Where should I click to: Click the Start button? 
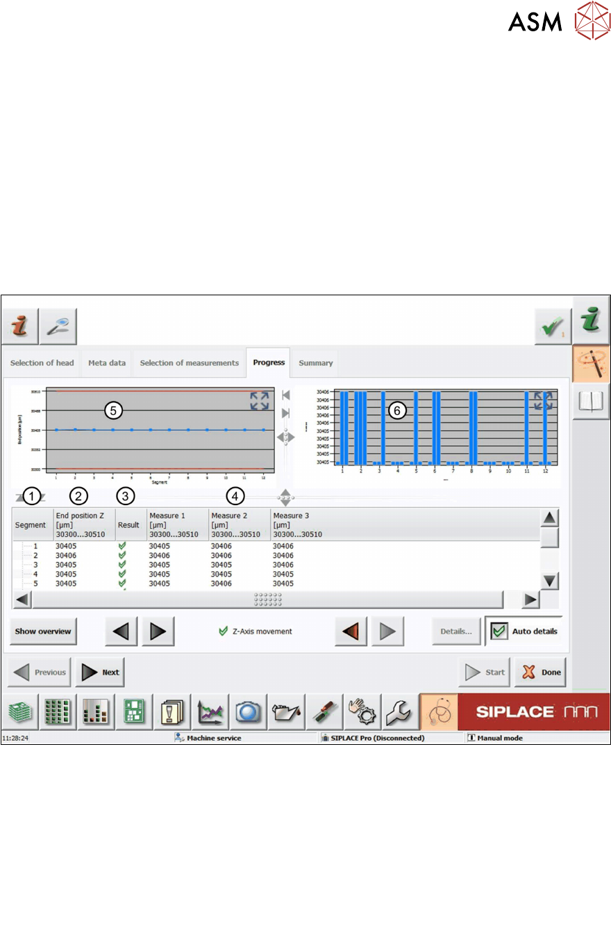(x=484, y=672)
